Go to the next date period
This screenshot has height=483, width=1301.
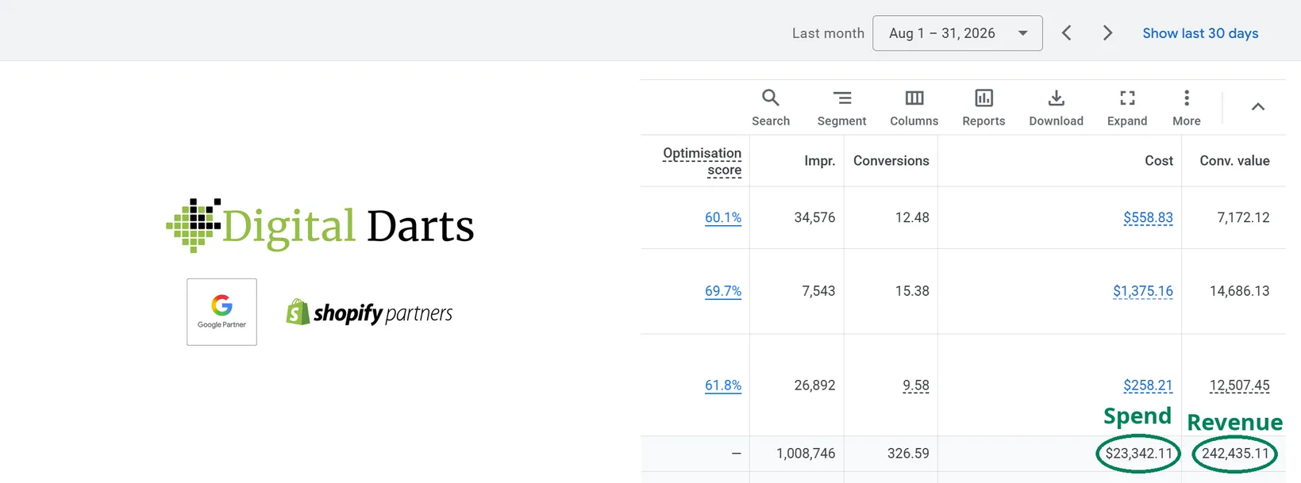1107,33
